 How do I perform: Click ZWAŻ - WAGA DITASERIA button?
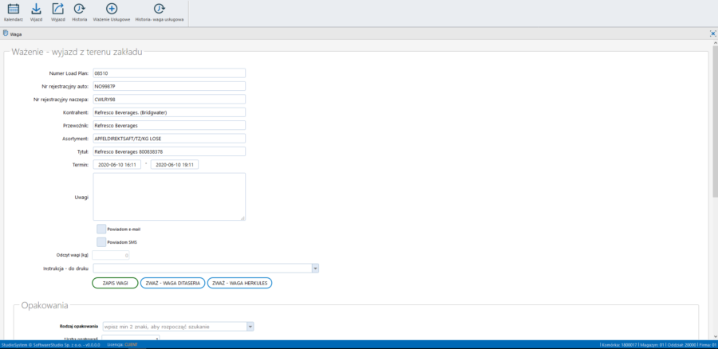click(x=172, y=283)
